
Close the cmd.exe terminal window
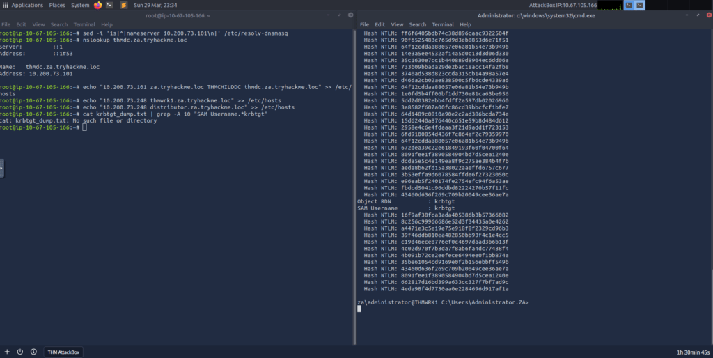[710, 15]
